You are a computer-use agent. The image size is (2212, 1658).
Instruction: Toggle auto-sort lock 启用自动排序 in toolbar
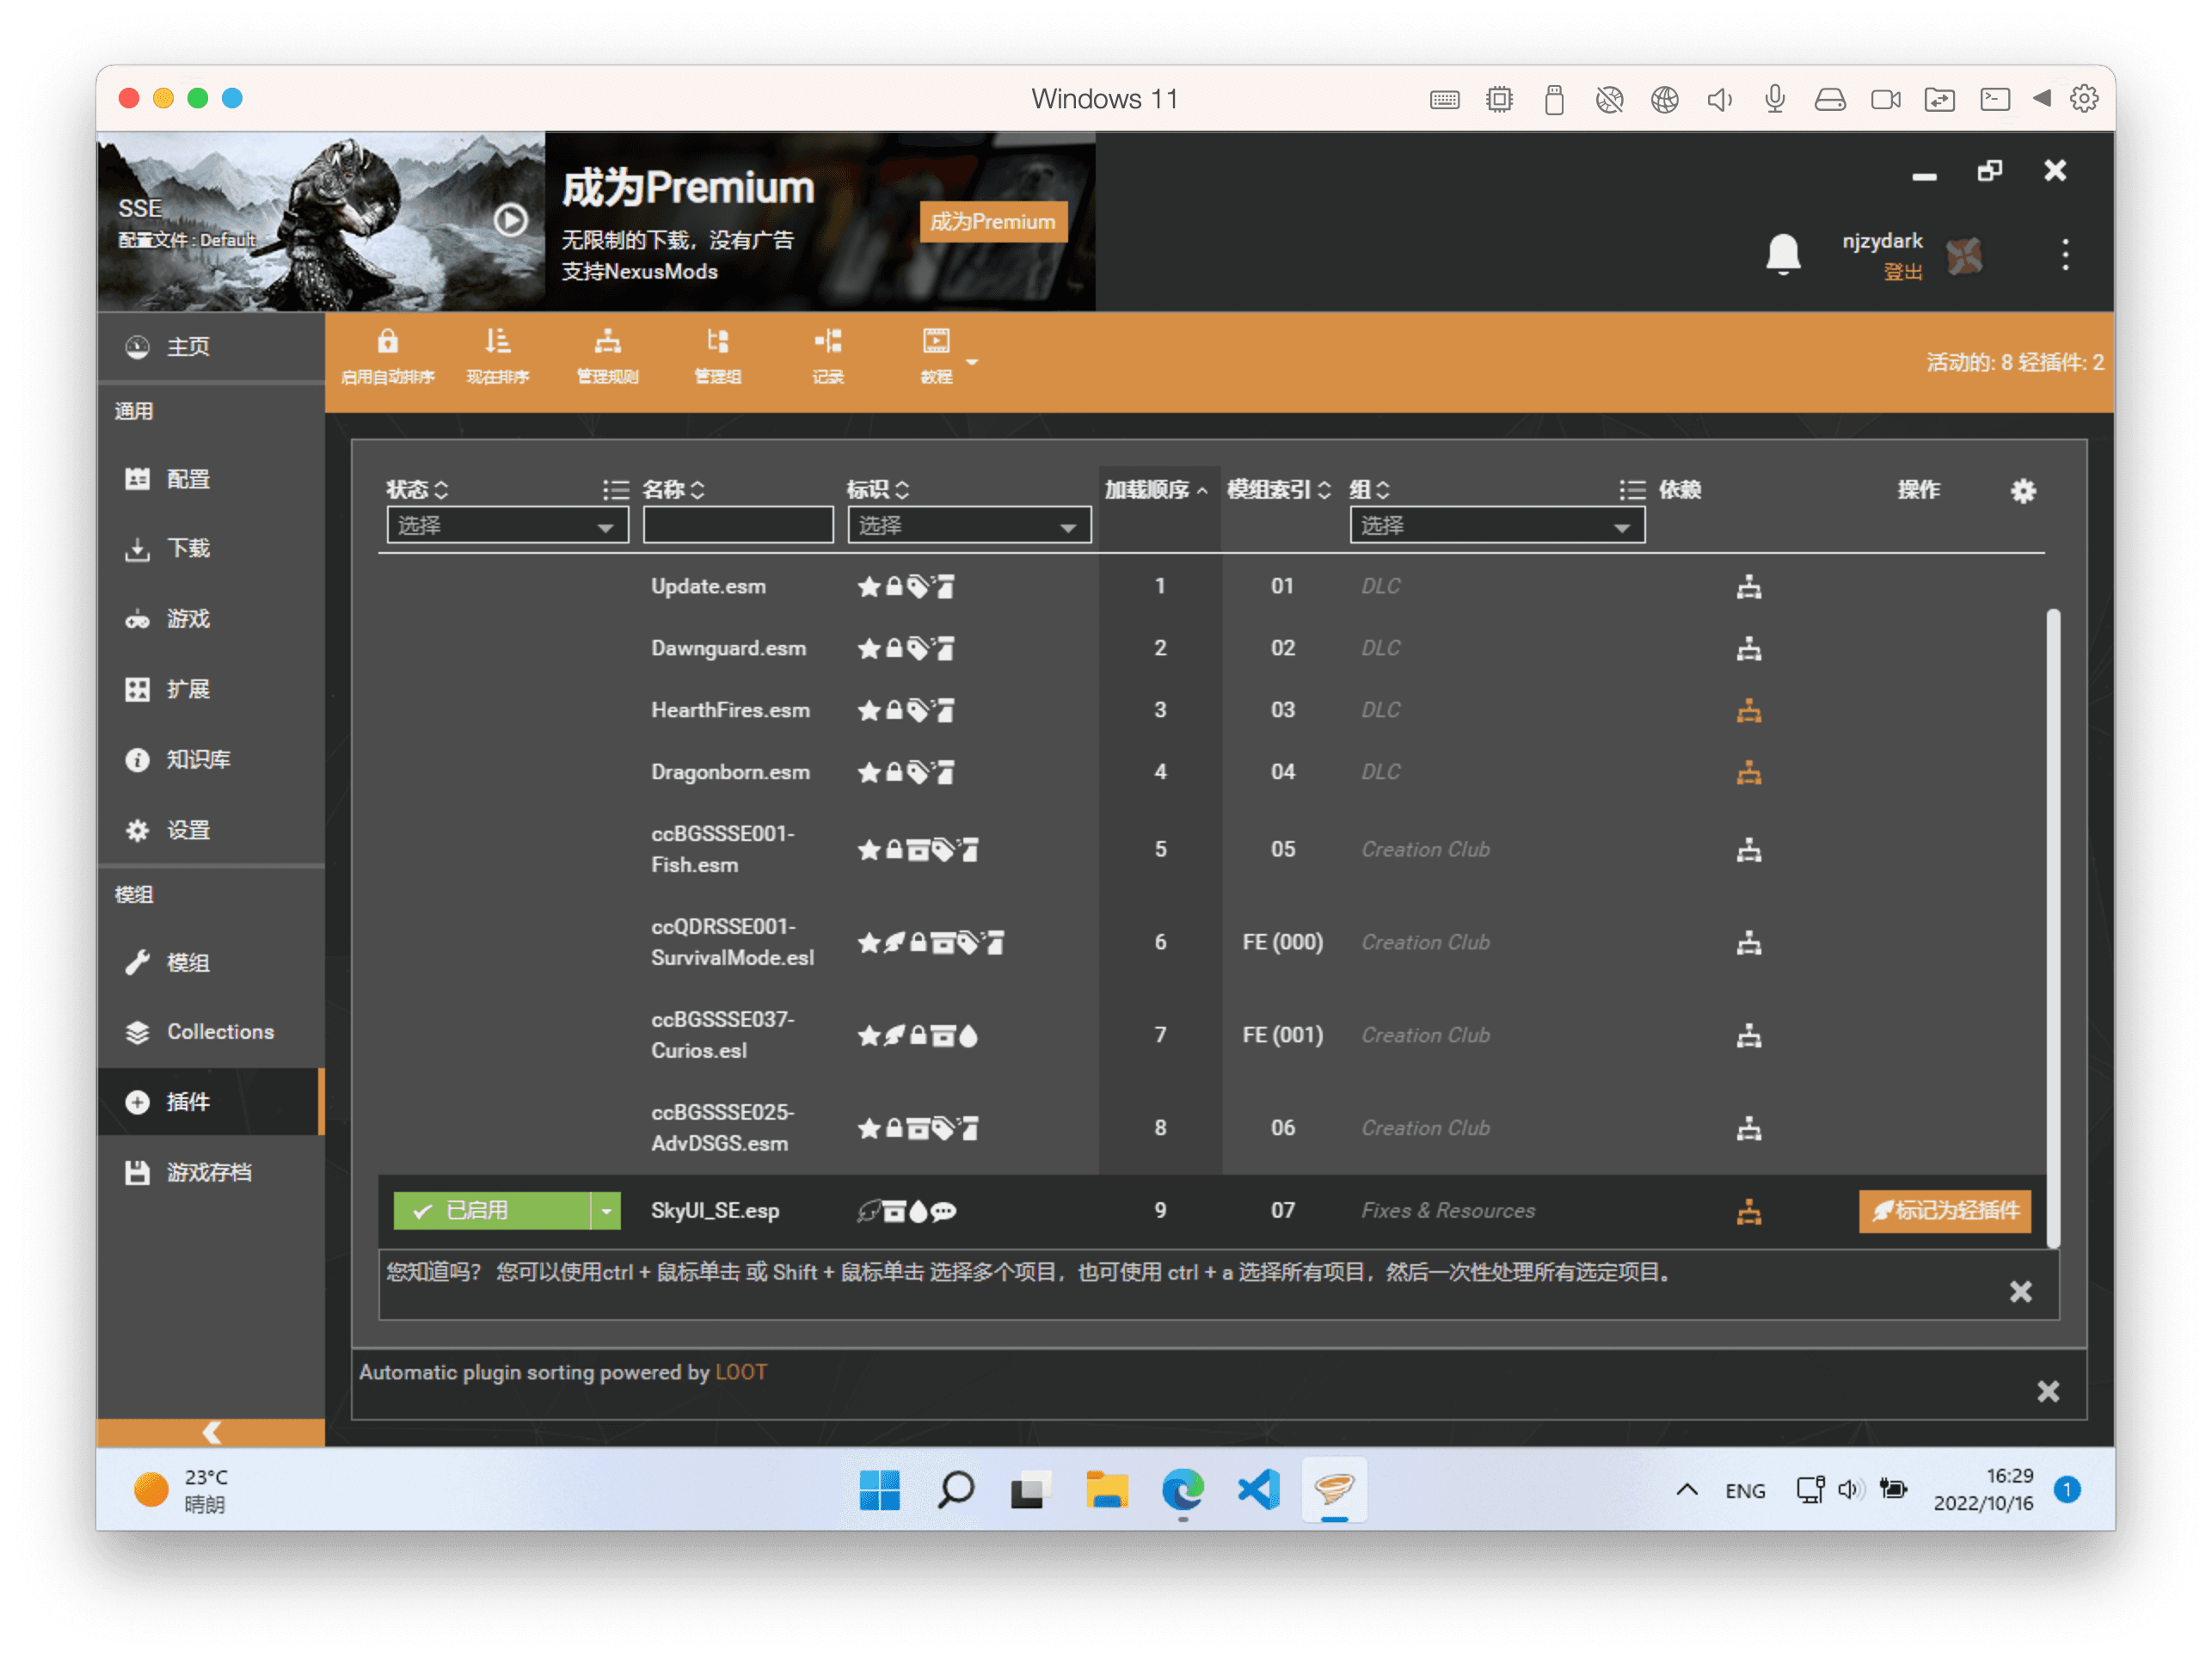point(388,356)
